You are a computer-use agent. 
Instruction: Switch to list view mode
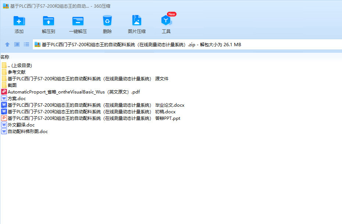pyautogui.click(x=26, y=44)
